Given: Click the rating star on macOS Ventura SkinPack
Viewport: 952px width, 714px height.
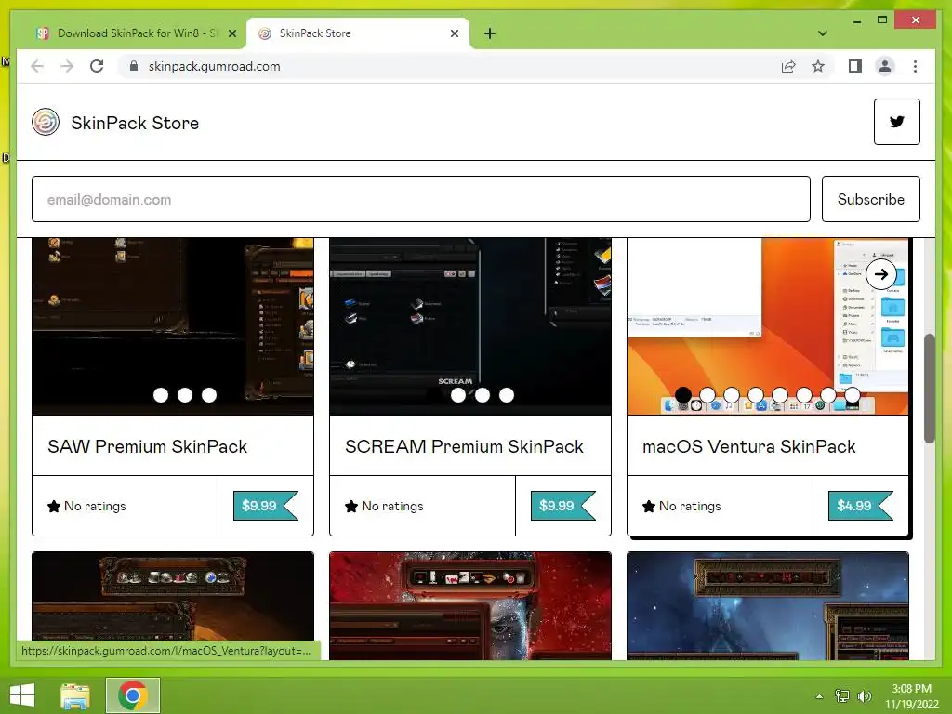Looking at the screenshot, I should pos(648,506).
